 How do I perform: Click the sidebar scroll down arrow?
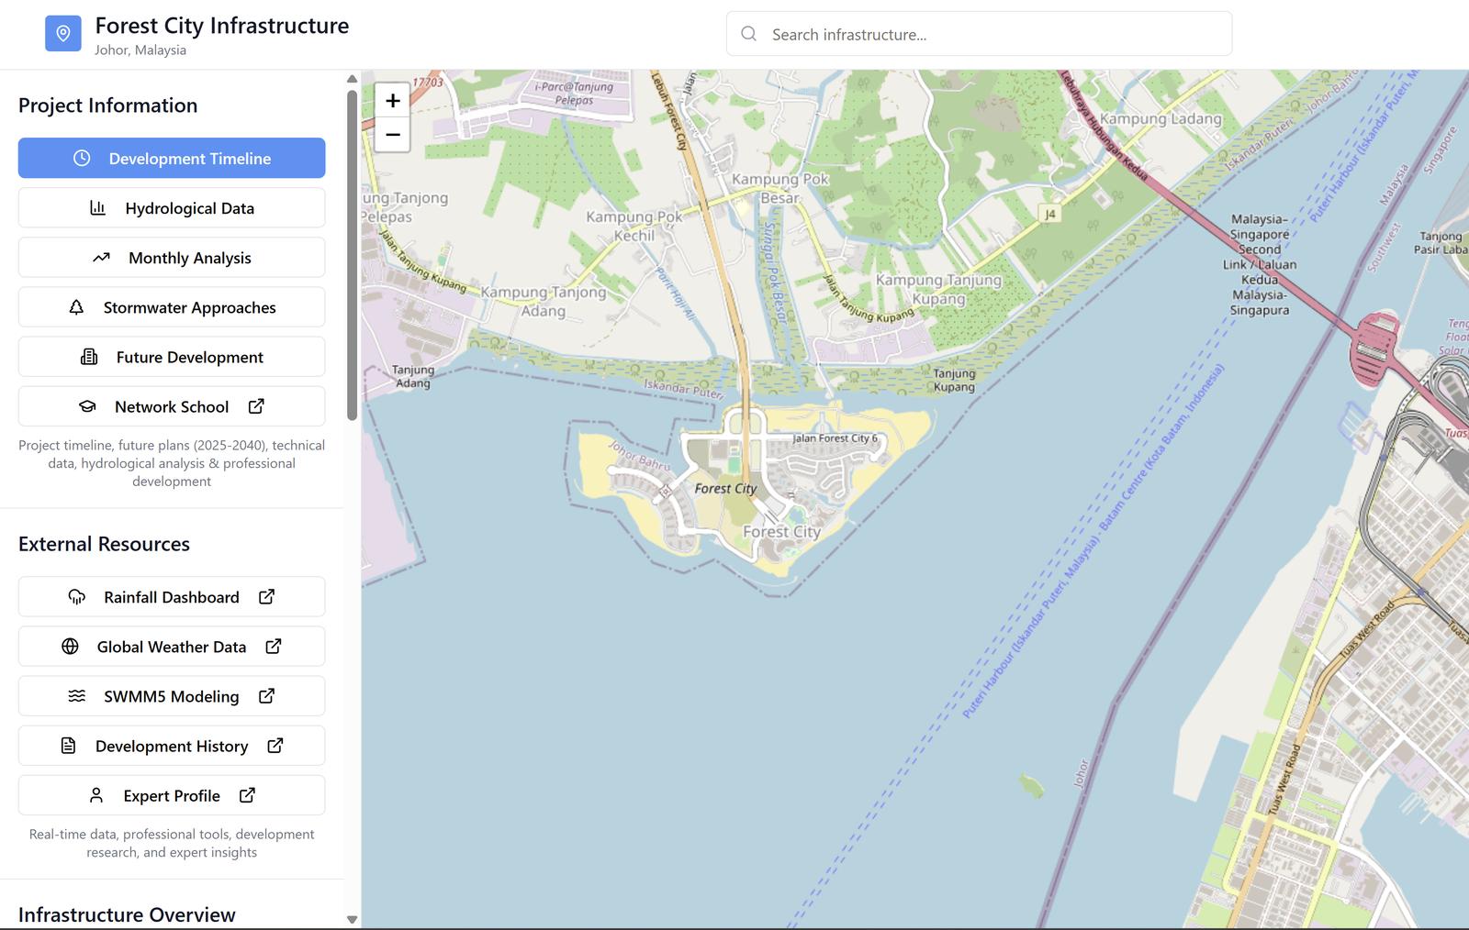point(352,919)
